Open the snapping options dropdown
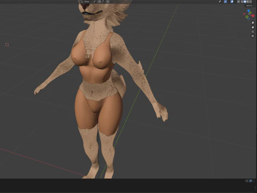 pos(104,2)
